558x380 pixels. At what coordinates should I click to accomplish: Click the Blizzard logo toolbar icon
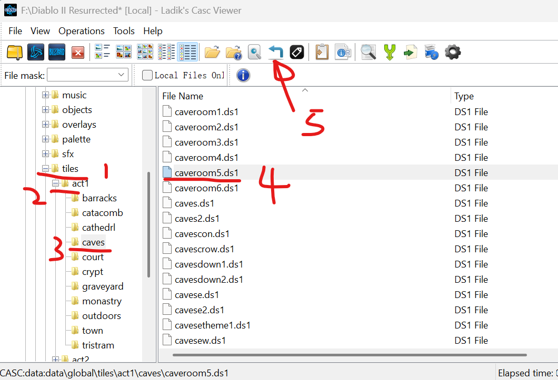56,53
